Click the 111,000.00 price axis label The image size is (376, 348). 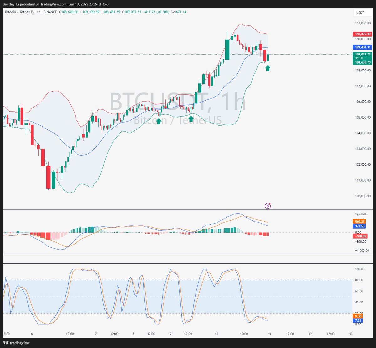(363, 23)
